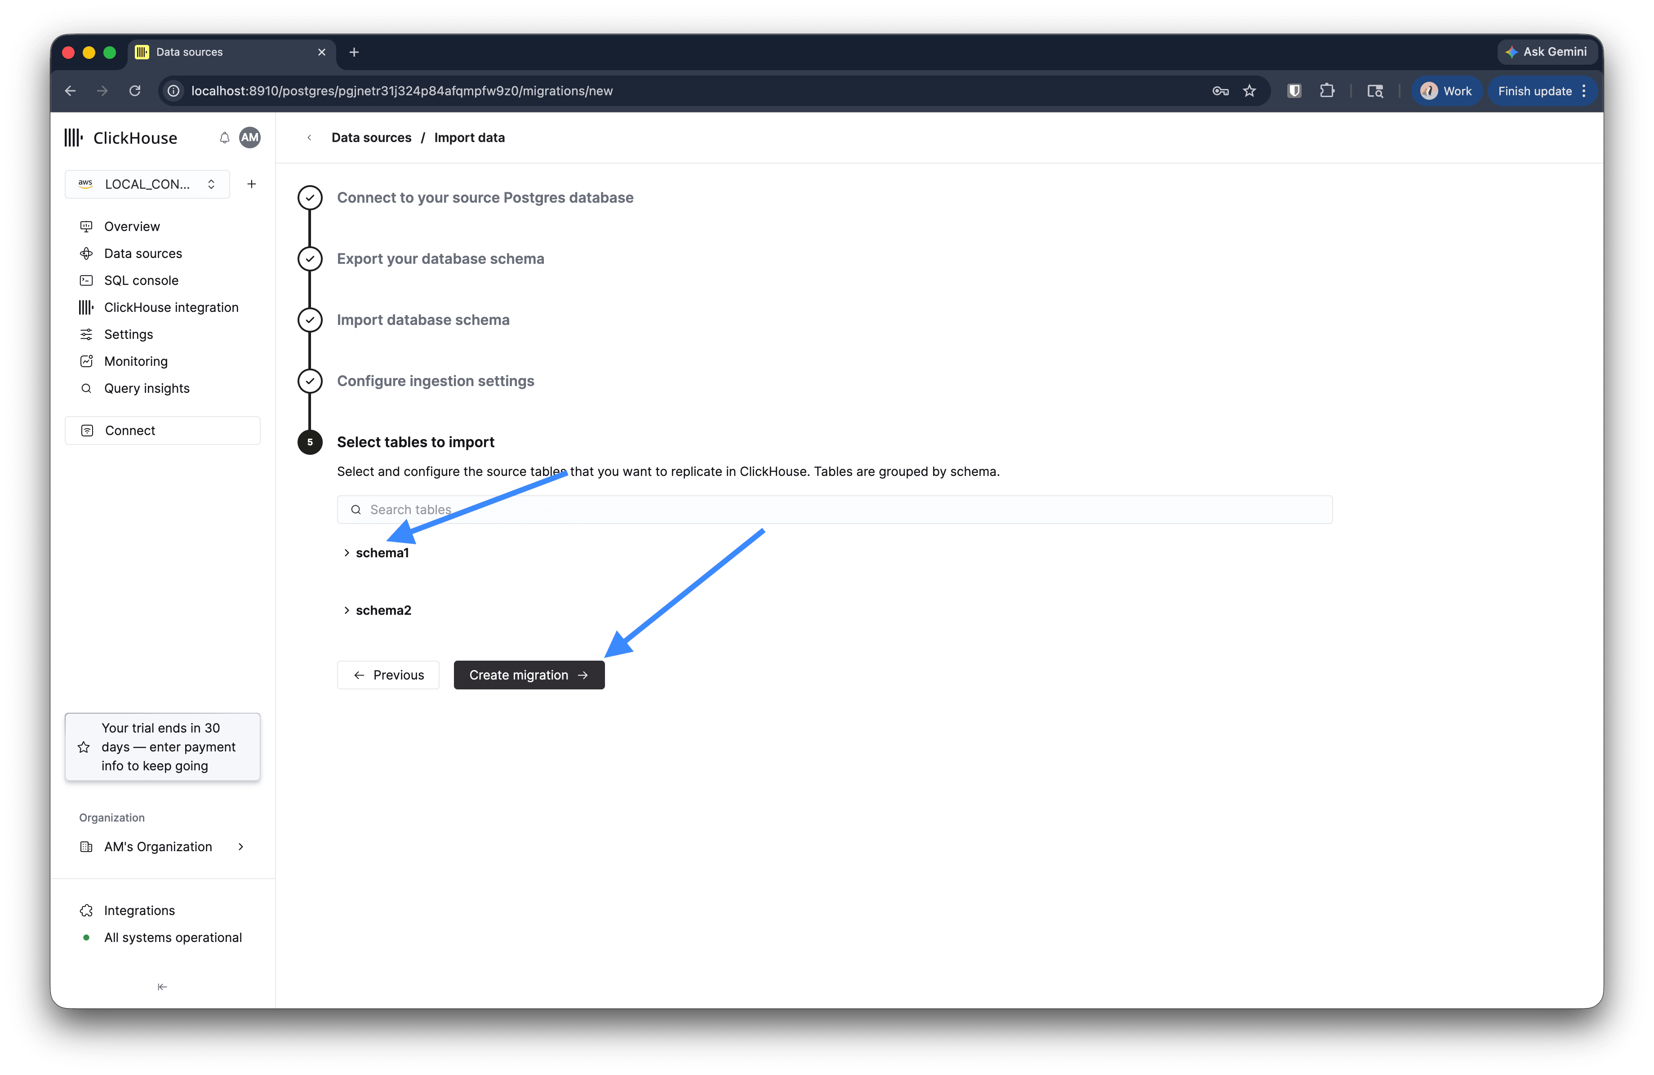Open SQL console in sidebar
Viewport: 1654px width, 1075px height.
[141, 281]
